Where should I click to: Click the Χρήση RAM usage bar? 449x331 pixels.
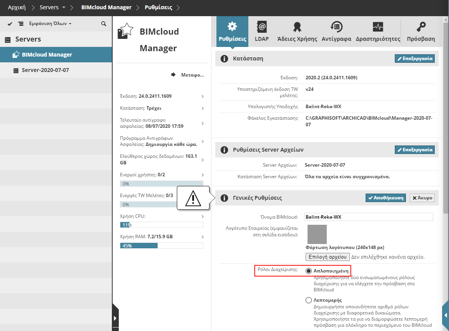161,245
